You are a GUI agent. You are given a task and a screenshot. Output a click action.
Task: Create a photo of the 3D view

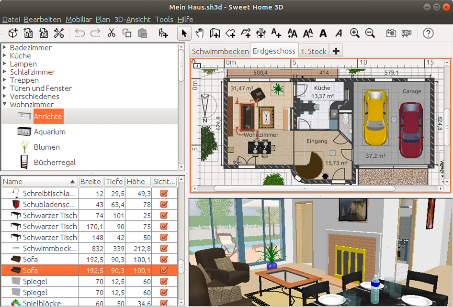tap(391, 33)
